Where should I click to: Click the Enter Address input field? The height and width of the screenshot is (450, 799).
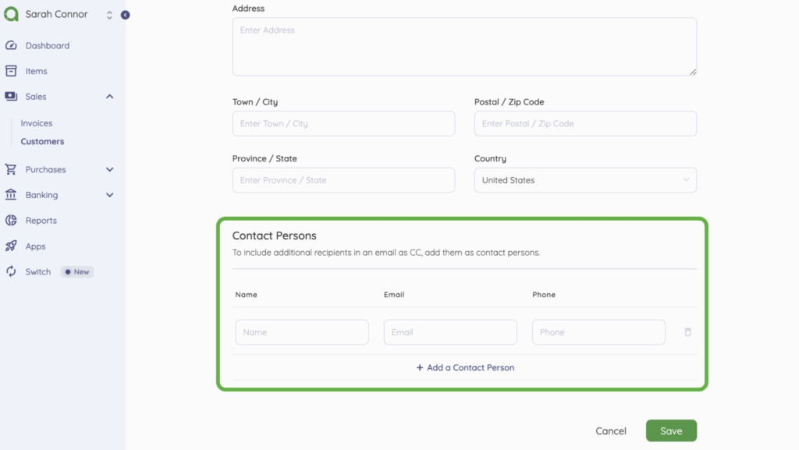(464, 47)
